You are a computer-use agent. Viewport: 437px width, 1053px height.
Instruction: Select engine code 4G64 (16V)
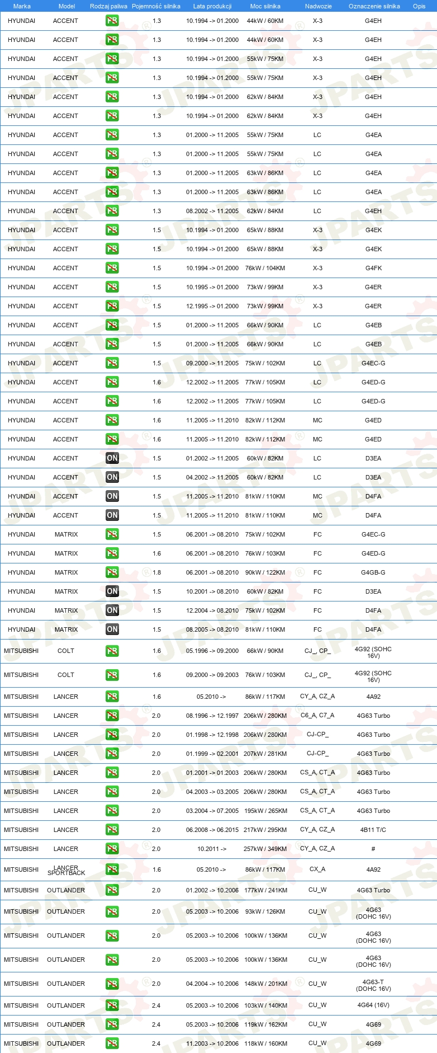click(373, 1005)
